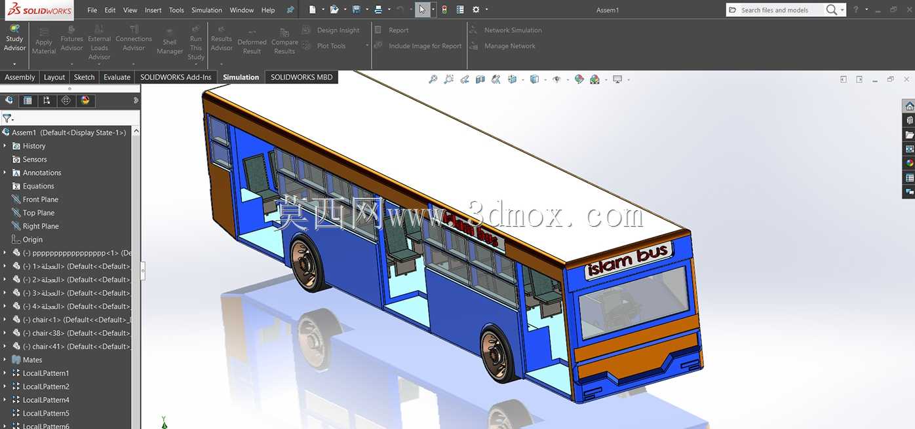Open the Help question mark icon
Image resolution: width=915 pixels, height=429 pixels.
click(x=855, y=10)
